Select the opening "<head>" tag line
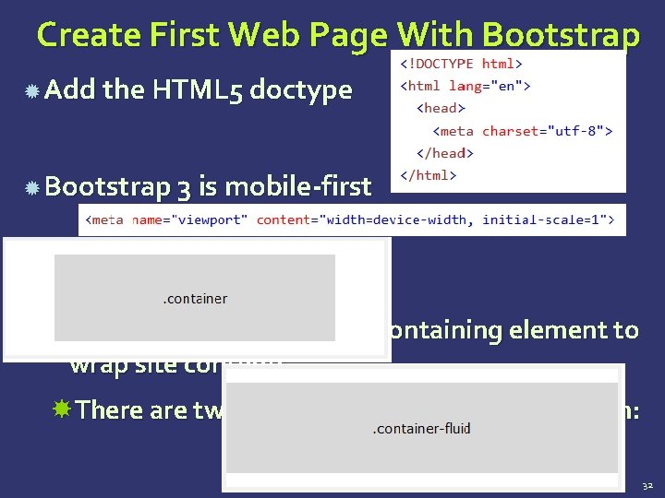Viewport: 665px width, 498px height. (x=441, y=109)
